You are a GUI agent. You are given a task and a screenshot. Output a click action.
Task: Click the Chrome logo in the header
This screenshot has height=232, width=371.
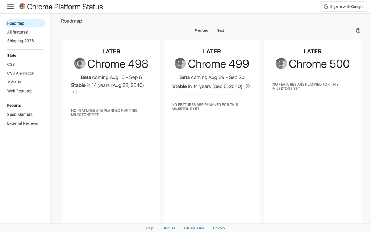coord(22,7)
